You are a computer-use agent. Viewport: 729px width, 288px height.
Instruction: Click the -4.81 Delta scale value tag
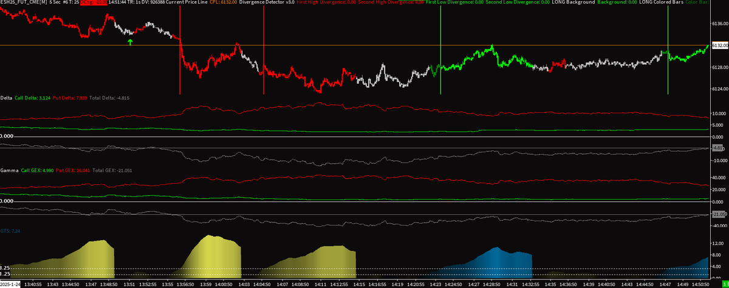tap(718, 147)
